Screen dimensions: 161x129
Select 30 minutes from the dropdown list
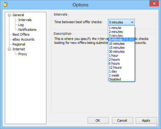coord(121,52)
